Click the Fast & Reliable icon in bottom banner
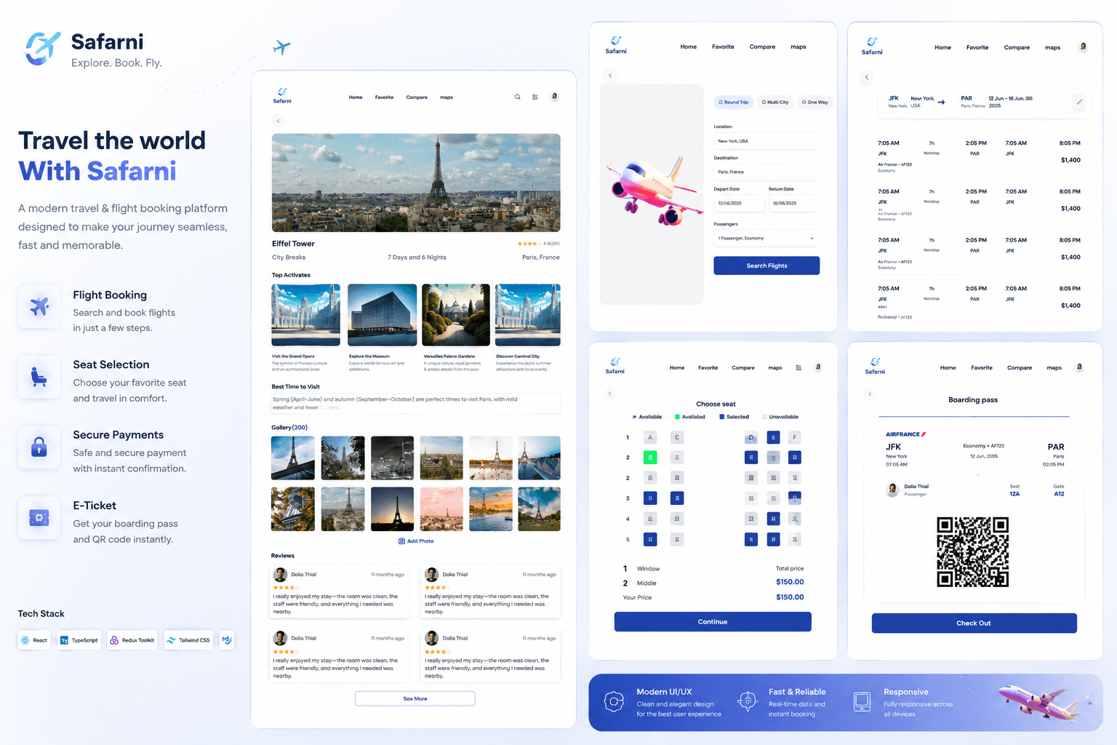Screen dimensions: 1117x745 pos(748,701)
